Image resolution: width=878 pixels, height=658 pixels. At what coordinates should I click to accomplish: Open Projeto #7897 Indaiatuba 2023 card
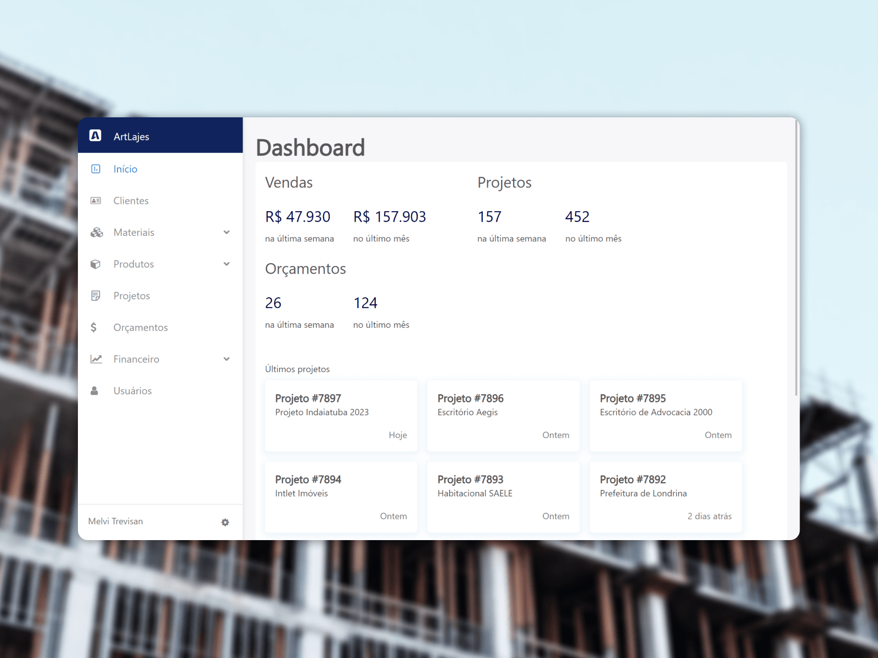pyautogui.click(x=341, y=416)
